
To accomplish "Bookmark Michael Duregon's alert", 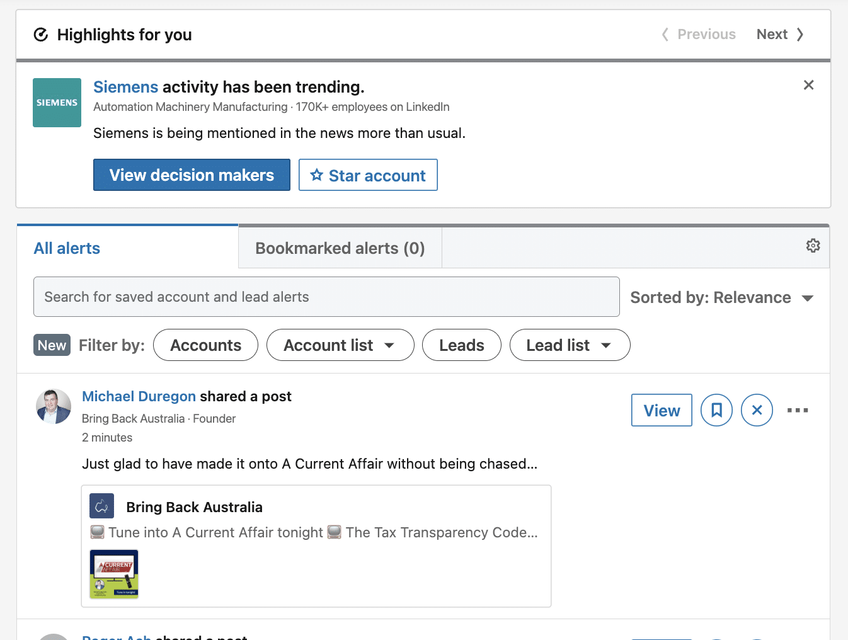I will (716, 410).
